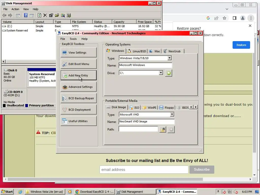Click the Subscribe button on the webpage
Screen dimensions: 260x195
coord(202,169)
